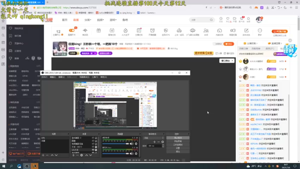Open the gauge icon in anchor toolbar
Screen dimensions: 300x169
[x=219, y=31]
